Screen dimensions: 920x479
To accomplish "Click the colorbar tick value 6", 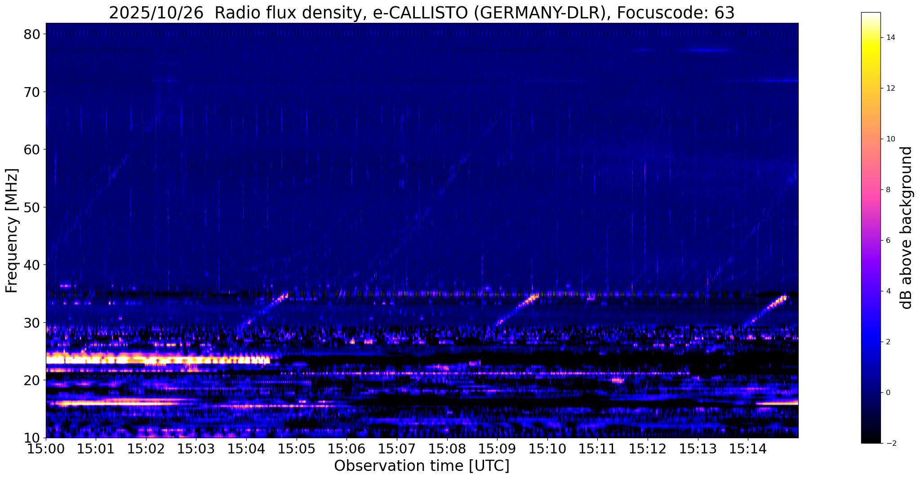I will click(x=888, y=241).
